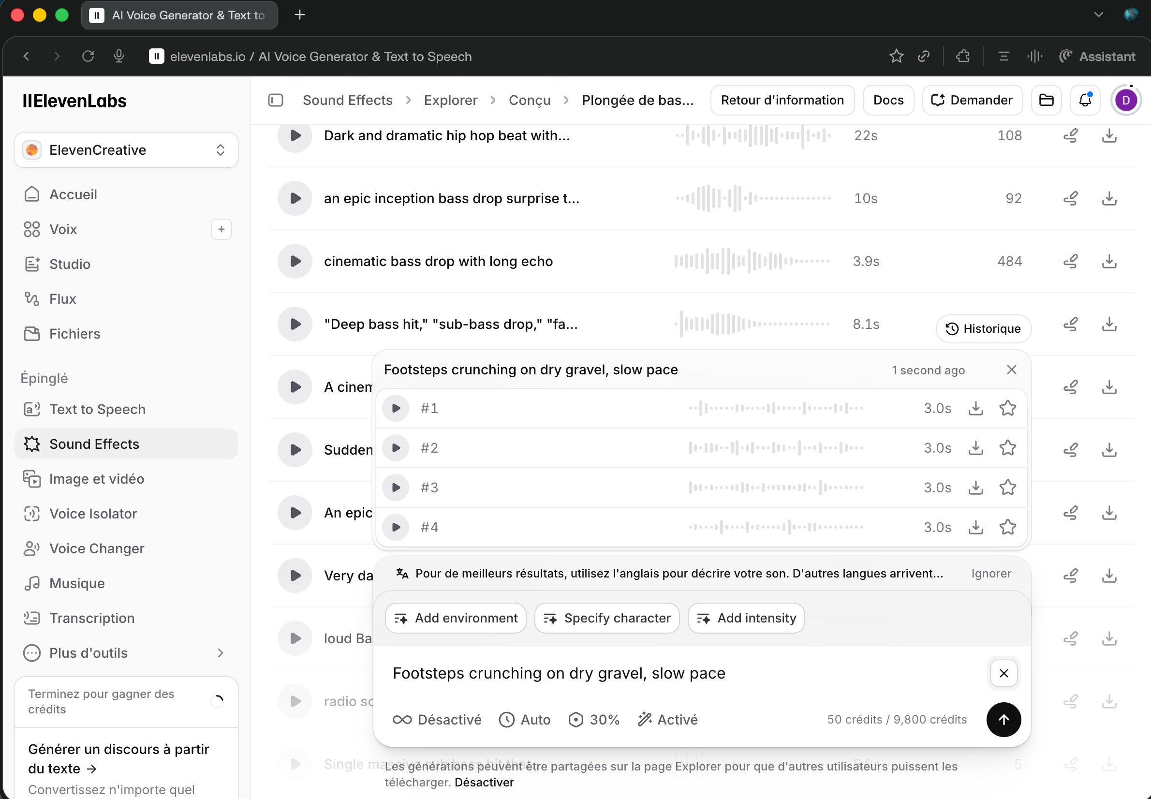Open Voice Isolator tool
The width and height of the screenshot is (1151, 799).
tap(126, 514)
